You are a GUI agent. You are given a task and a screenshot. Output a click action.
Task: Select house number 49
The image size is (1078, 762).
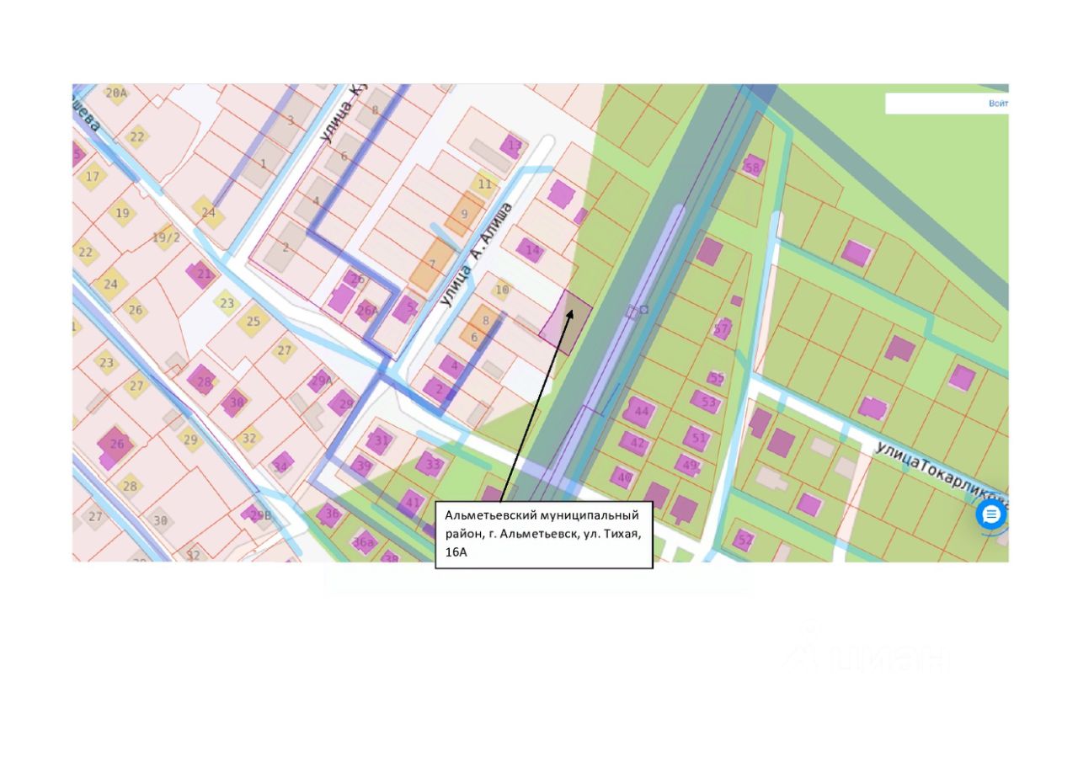(x=689, y=464)
